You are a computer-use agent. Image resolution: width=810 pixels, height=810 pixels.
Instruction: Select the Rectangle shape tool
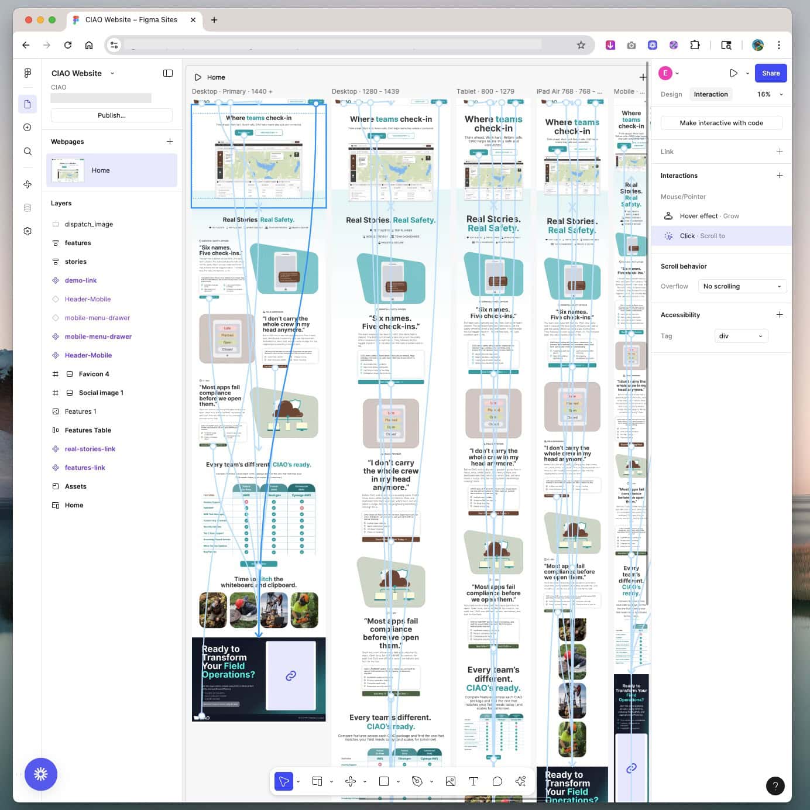click(385, 781)
